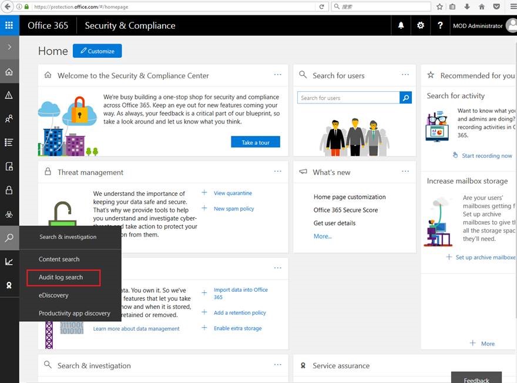Open Data governance lock icon in sidebar
517x383 pixels.
(x=9, y=190)
